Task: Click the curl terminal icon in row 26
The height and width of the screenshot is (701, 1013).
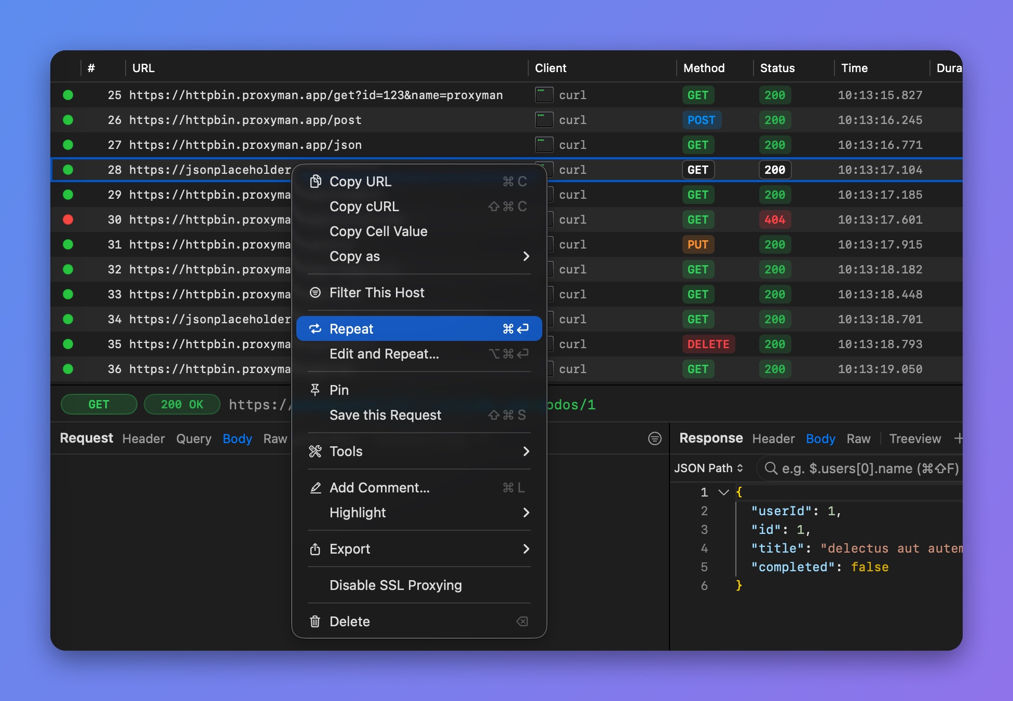Action: click(x=544, y=120)
